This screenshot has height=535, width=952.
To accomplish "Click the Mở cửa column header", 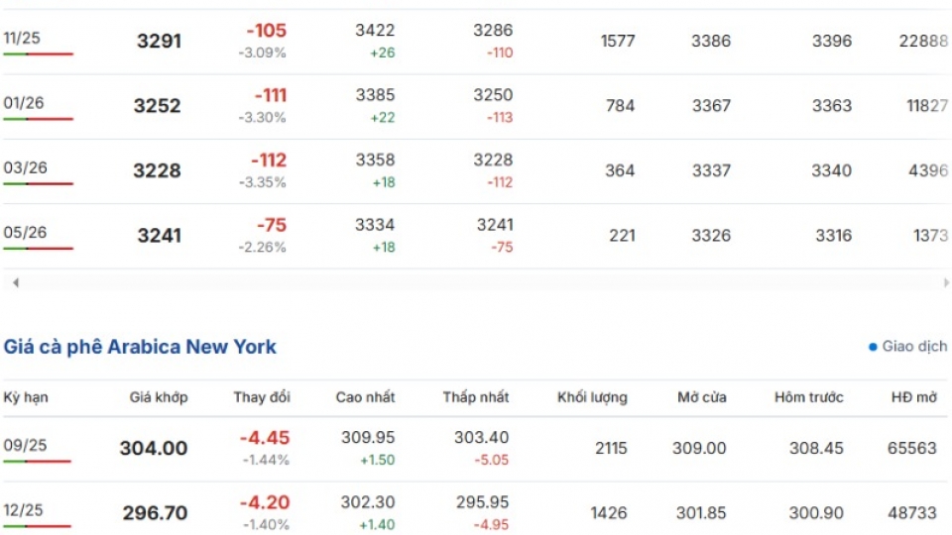I will [x=702, y=397].
